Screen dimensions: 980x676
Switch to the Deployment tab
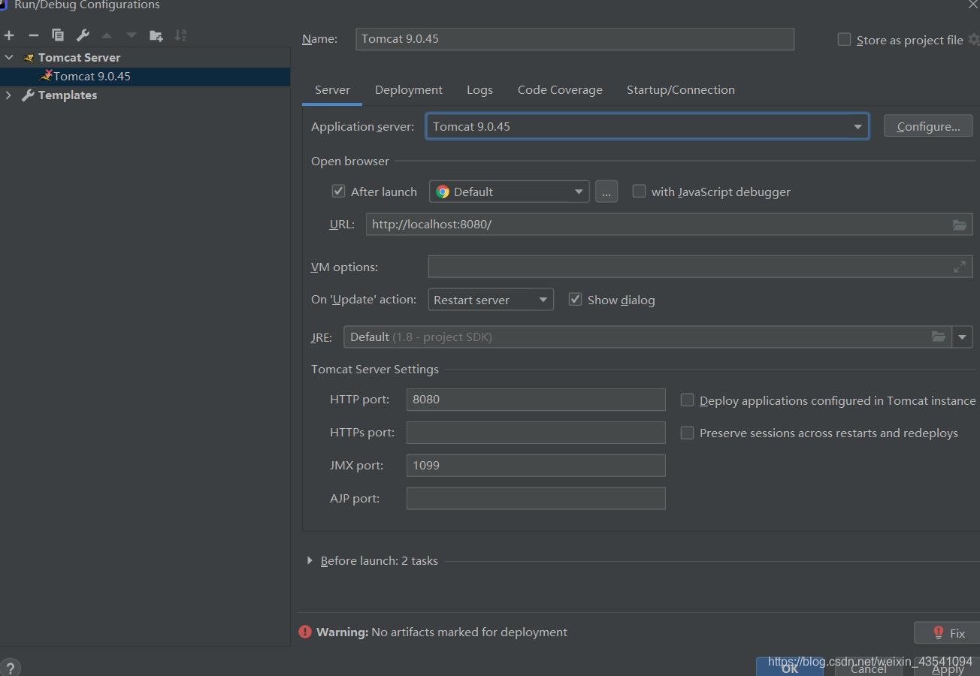pos(409,90)
